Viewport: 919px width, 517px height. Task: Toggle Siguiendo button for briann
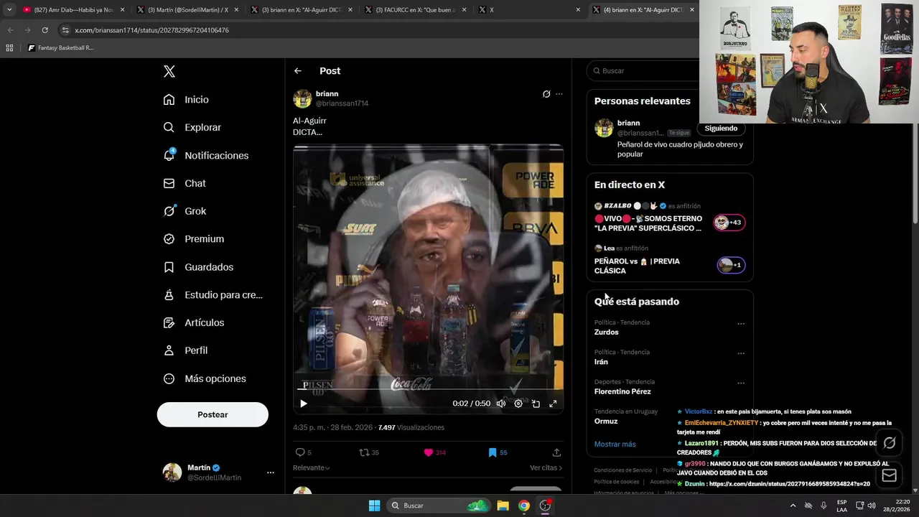(x=721, y=129)
